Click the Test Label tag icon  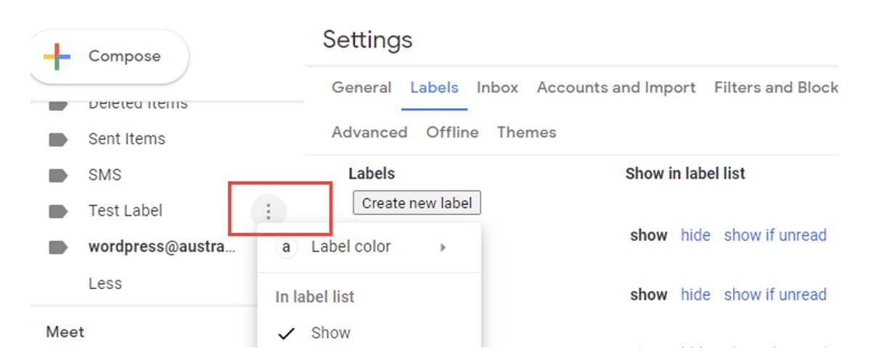(58, 211)
